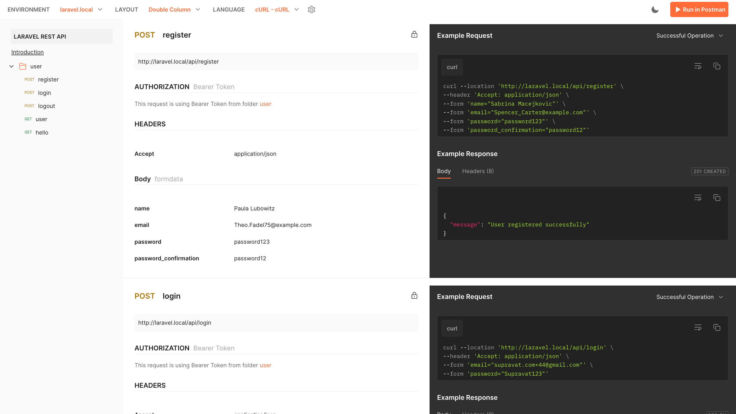Toggle word wrap in register response body
The image size is (736, 414).
pos(698,198)
